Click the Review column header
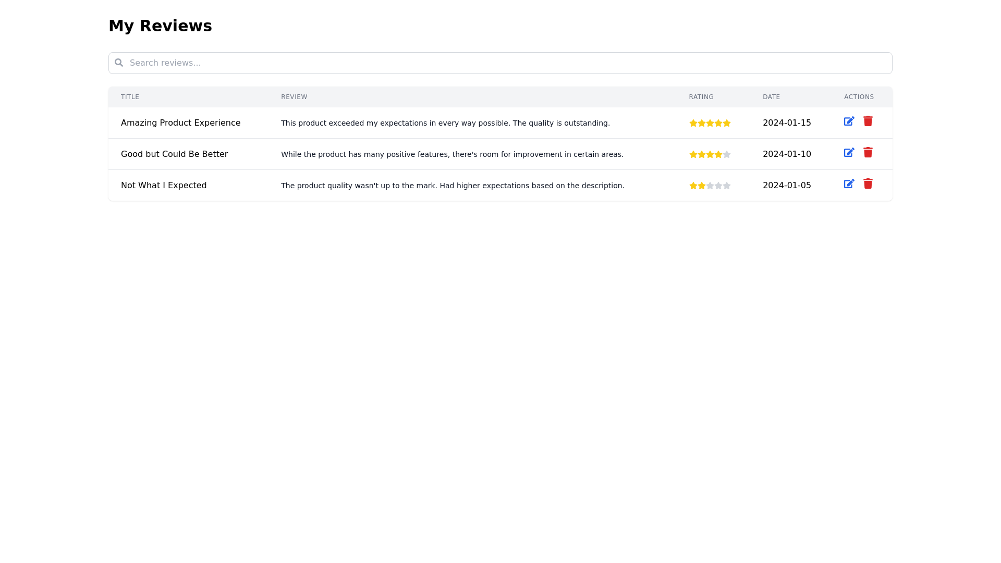The image size is (1001, 563). point(294,97)
